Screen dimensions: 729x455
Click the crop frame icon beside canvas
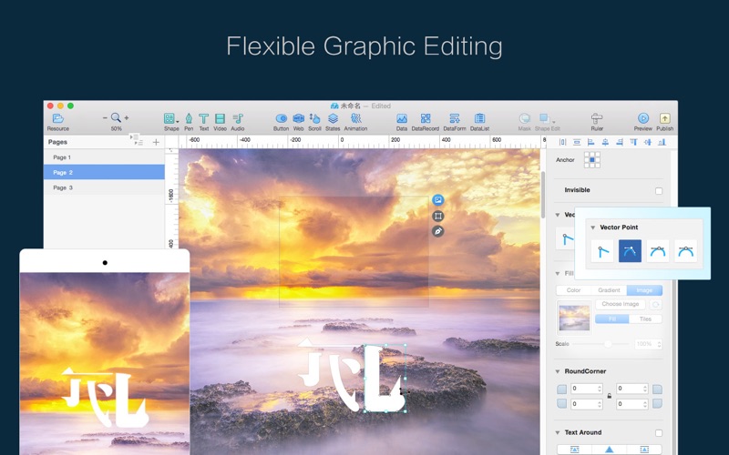pos(437,216)
